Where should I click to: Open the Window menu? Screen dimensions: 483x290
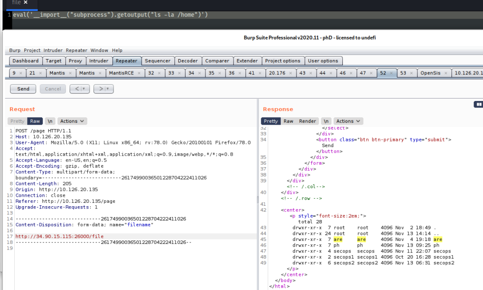pyautogui.click(x=99, y=50)
